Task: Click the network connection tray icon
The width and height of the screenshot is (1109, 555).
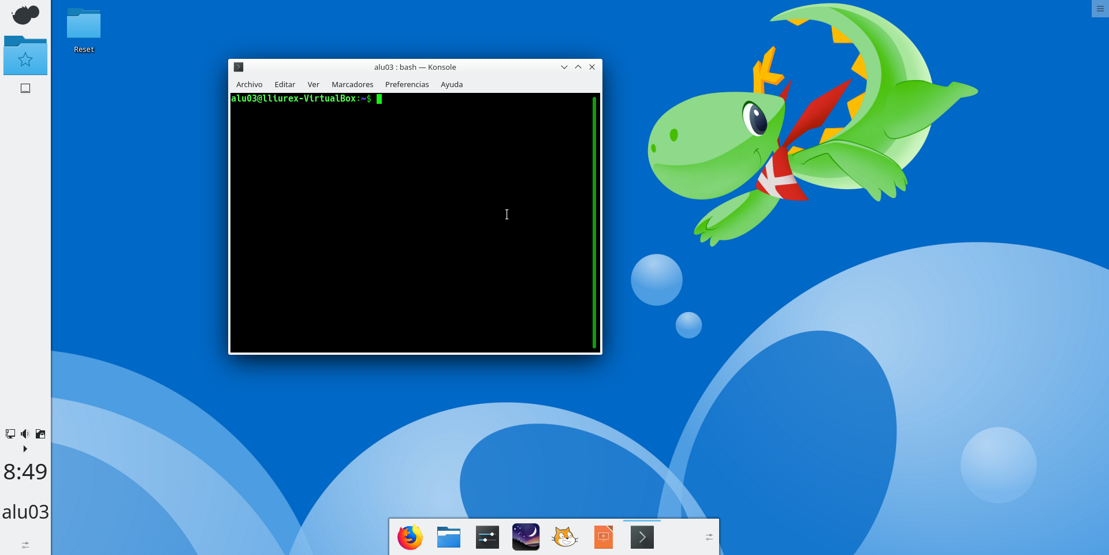Action: (10, 434)
